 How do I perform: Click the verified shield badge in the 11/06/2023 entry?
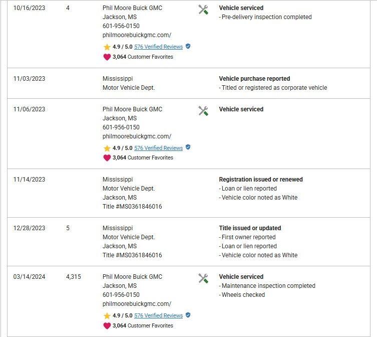[x=188, y=147]
